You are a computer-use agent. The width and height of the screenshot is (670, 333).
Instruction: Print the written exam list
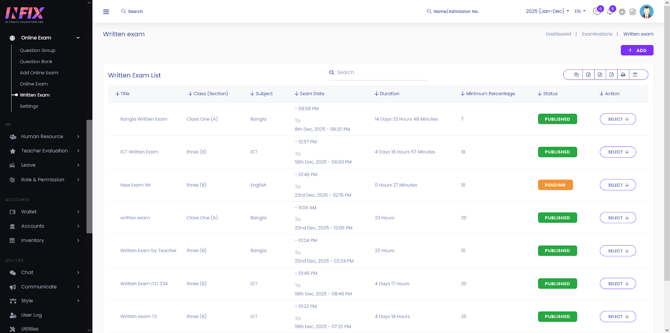pyautogui.click(x=623, y=75)
